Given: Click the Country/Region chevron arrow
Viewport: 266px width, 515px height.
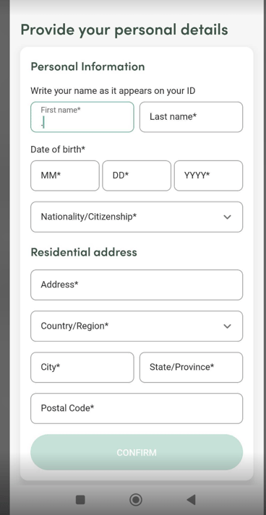Looking at the screenshot, I should (227, 326).
